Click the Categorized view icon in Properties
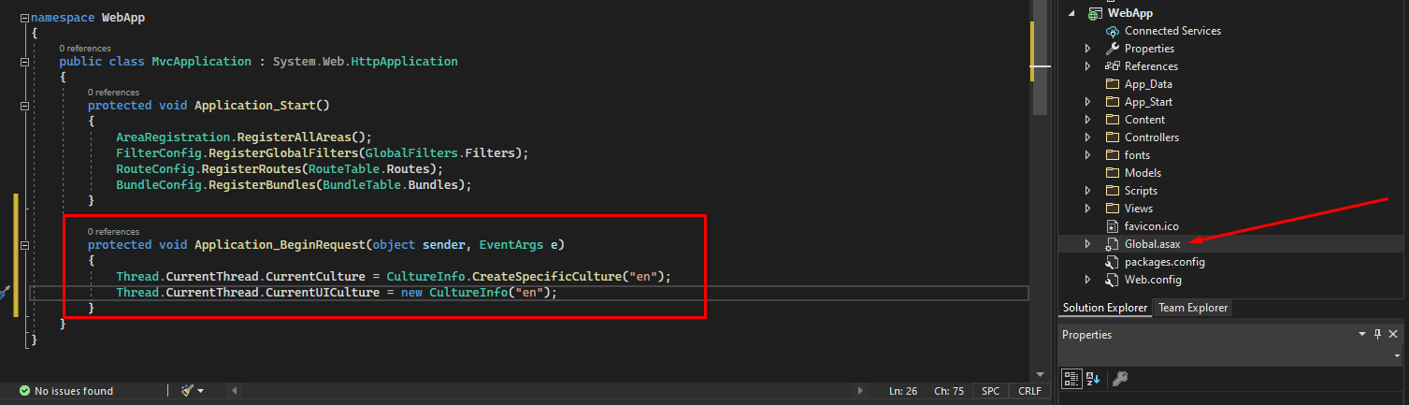This screenshot has height=405, width=1409. point(1071,379)
